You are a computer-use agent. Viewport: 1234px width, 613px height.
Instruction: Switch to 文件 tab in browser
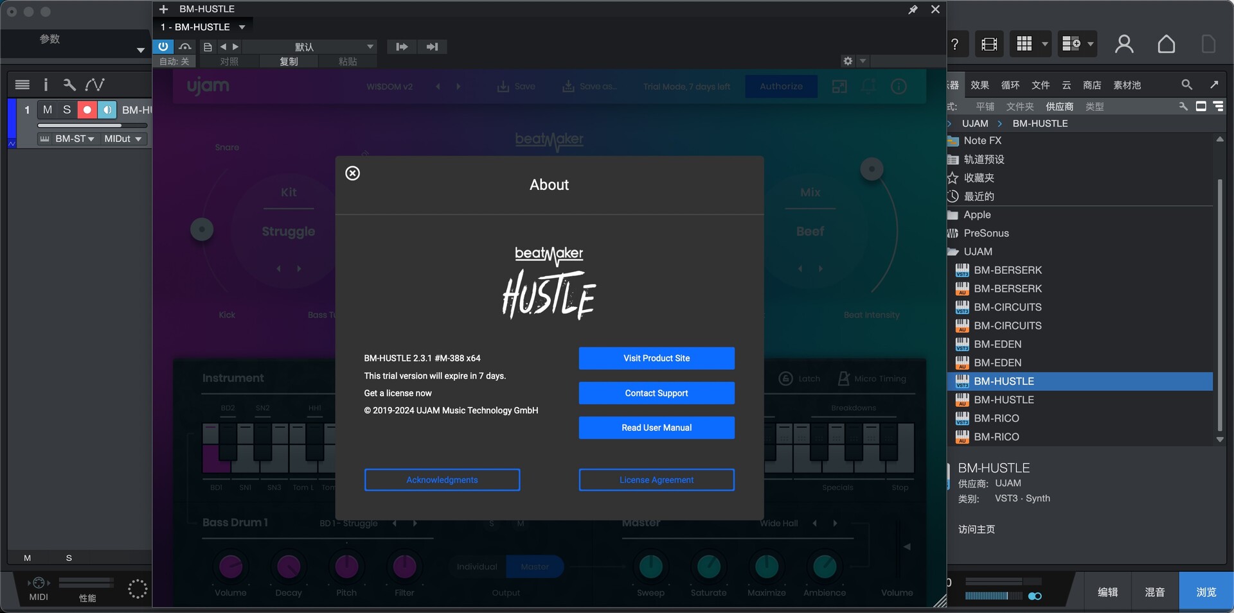(1041, 85)
